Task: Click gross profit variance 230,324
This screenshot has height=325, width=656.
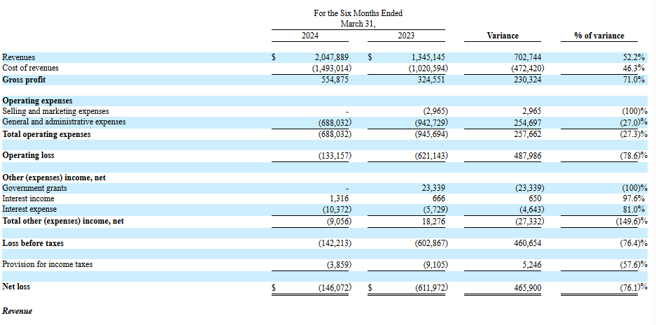Action: [527, 80]
